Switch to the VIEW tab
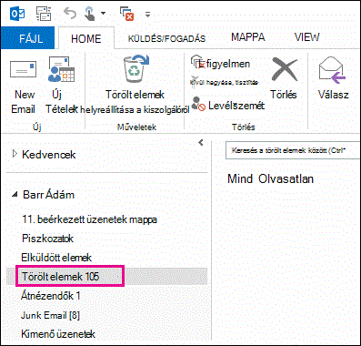Screen dimensions: 361x346 (x=306, y=37)
